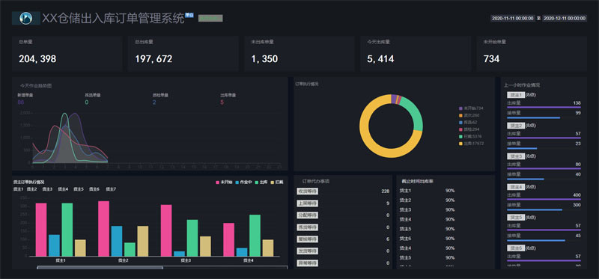
Task: Select the 货主2 tab above the bar chart
Action: [x=32, y=189]
